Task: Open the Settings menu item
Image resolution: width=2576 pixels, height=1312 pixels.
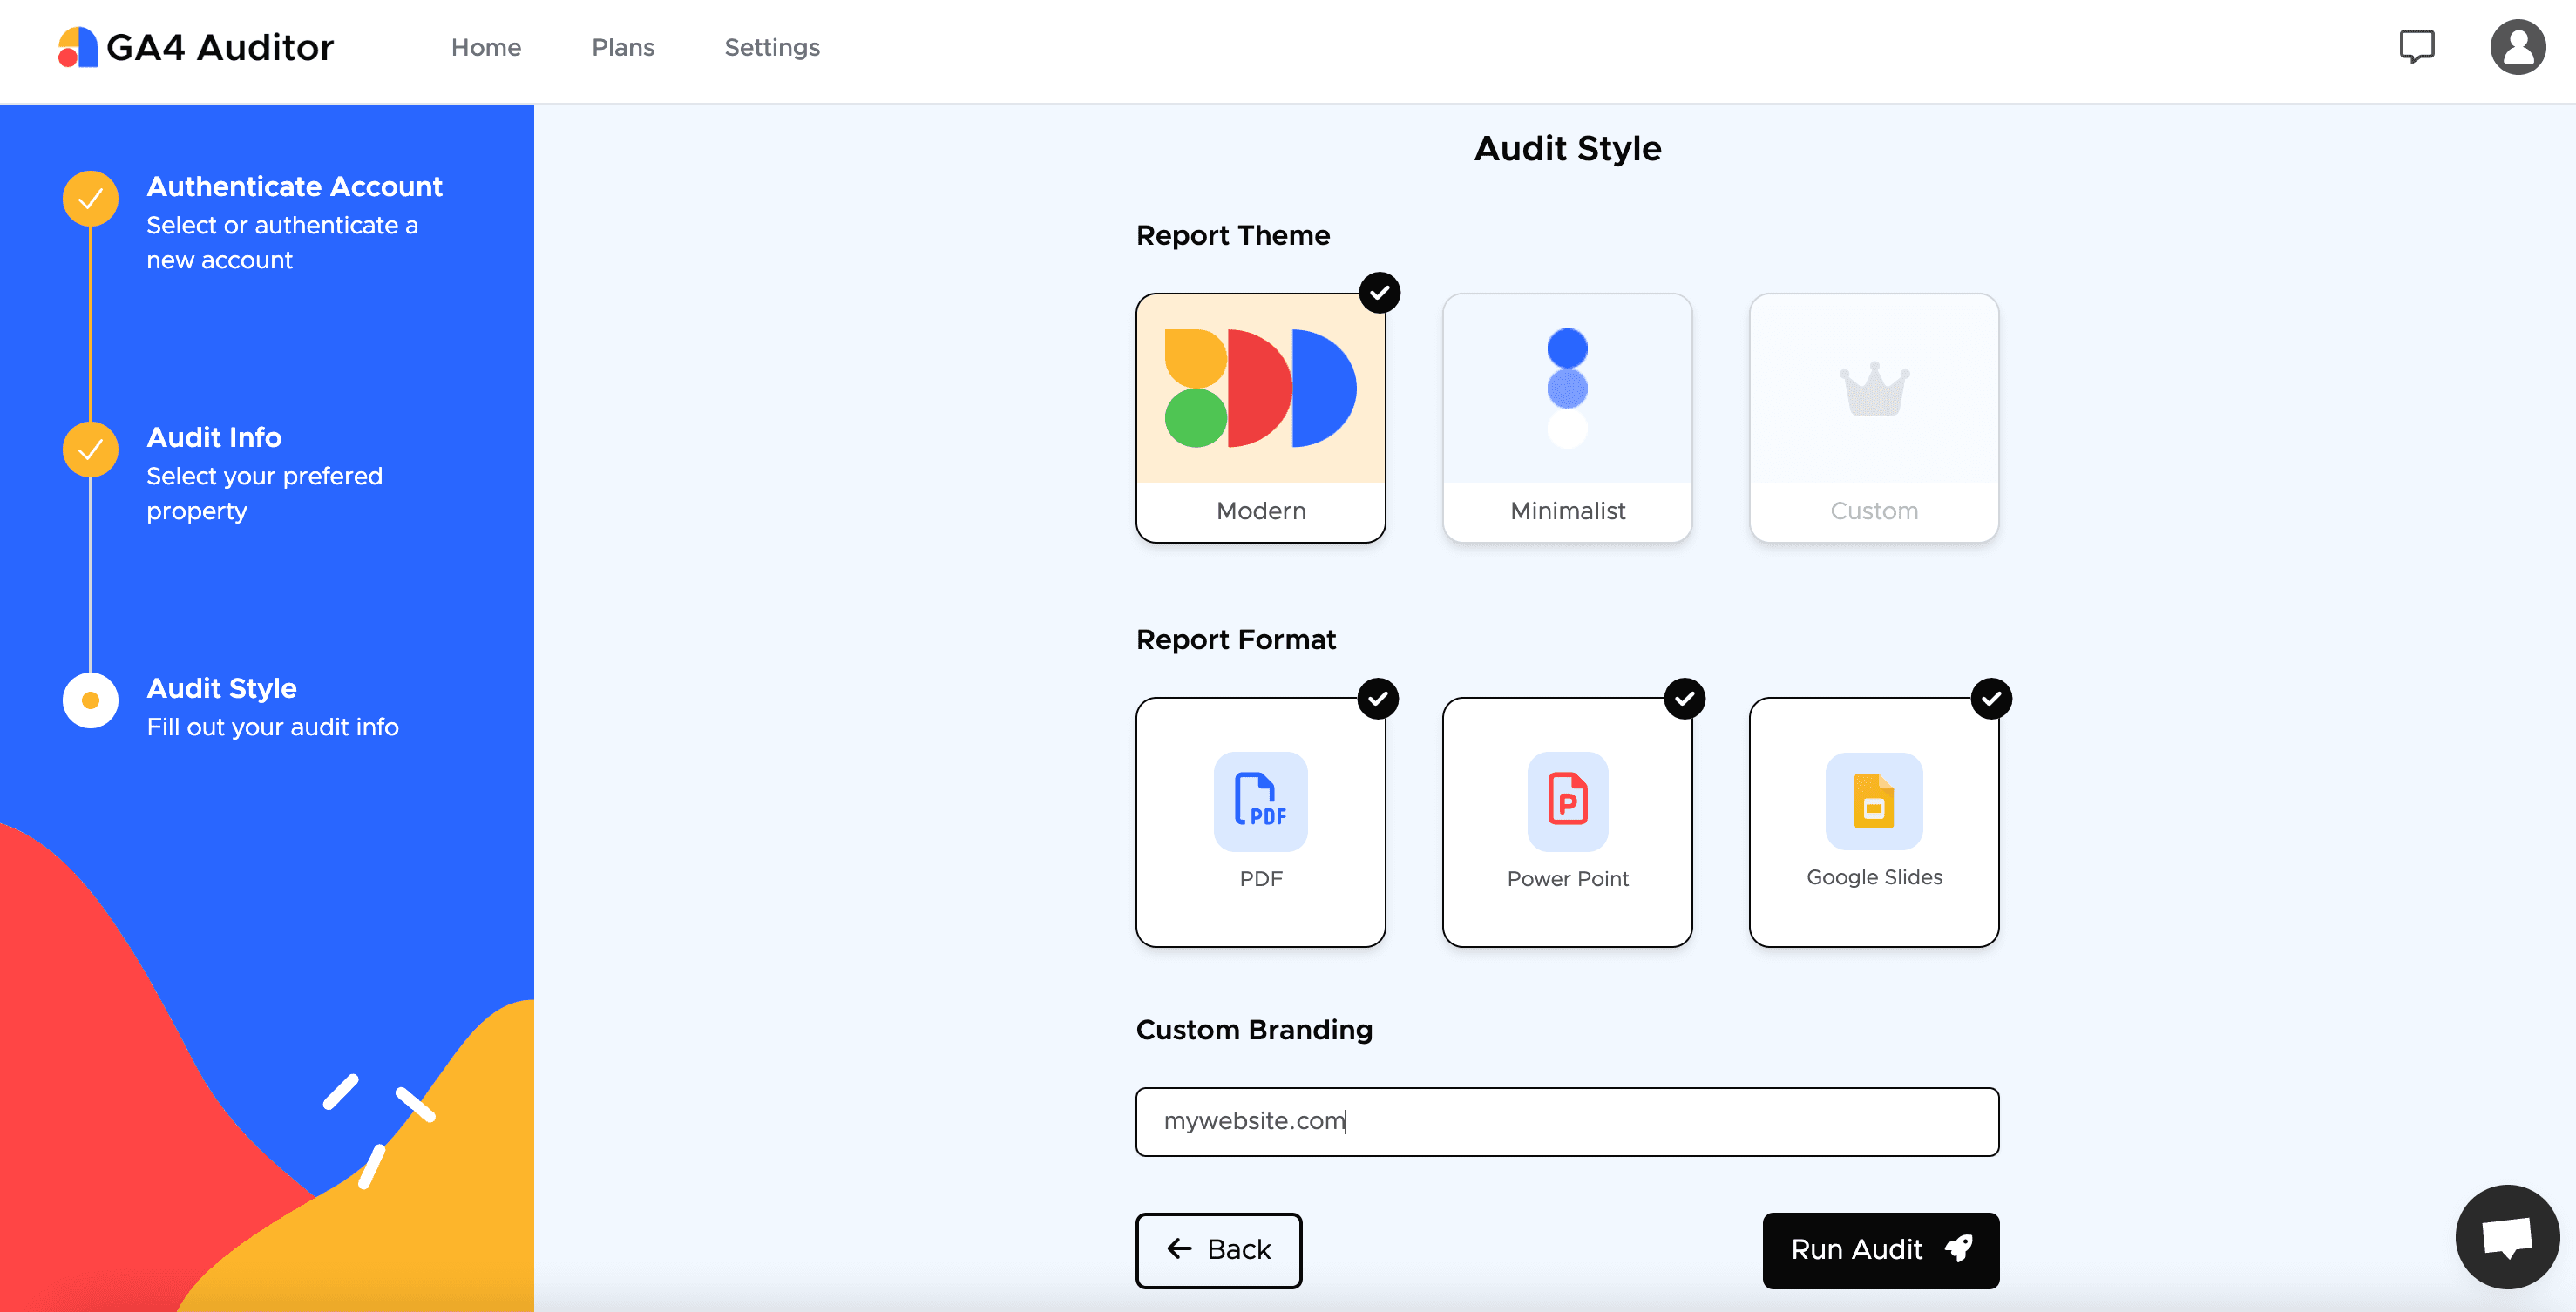Action: (771, 47)
